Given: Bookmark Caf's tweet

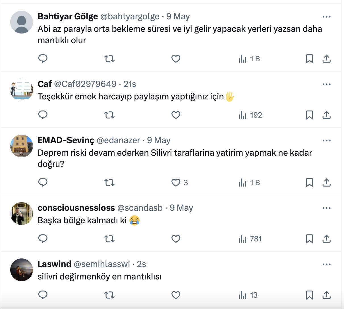Looking at the screenshot, I should pos(309,115).
